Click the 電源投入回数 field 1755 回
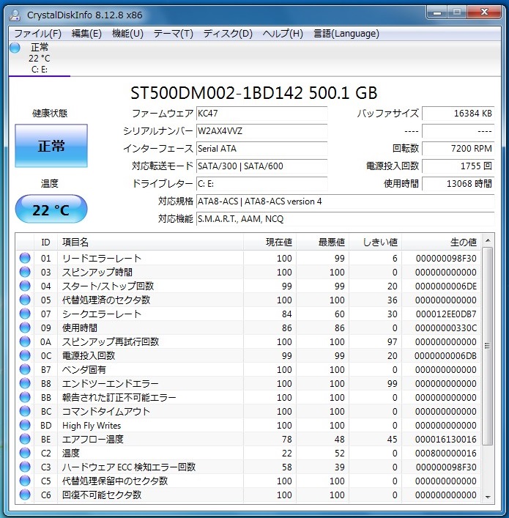The image size is (509, 518). [x=458, y=166]
